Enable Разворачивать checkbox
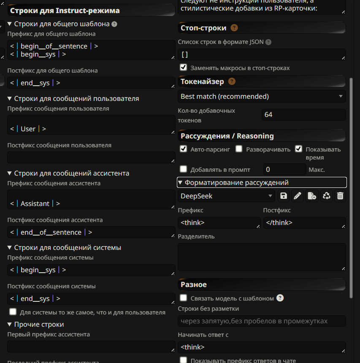The width and height of the screenshot is (360, 363). pos(239,149)
